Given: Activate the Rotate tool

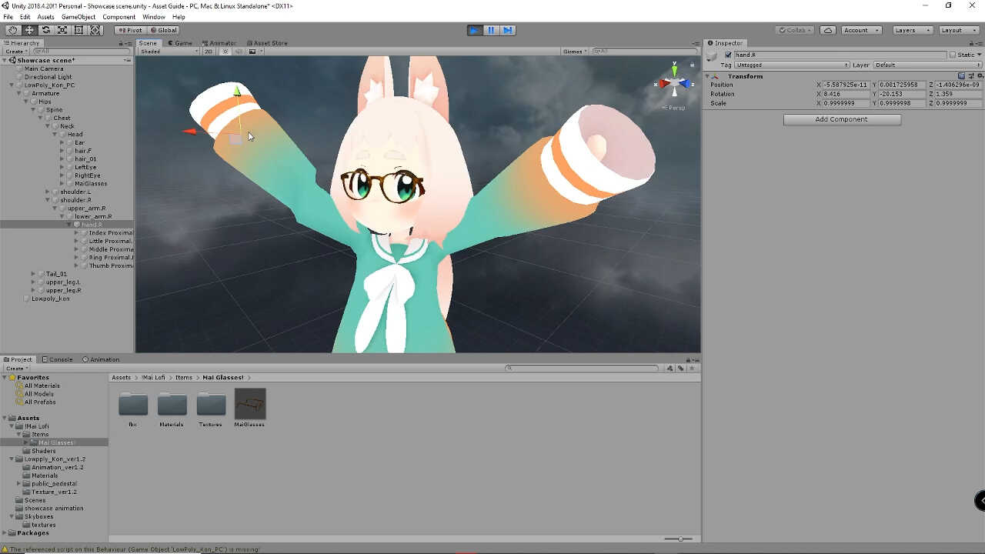Looking at the screenshot, I should [x=46, y=30].
